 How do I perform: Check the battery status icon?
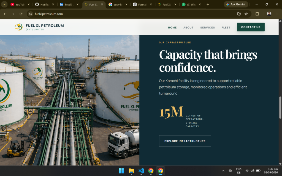(258, 171)
